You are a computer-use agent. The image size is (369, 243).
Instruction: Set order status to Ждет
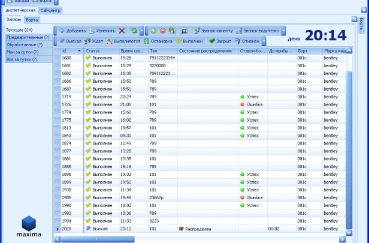pyautogui.click(x=93, y=41)
